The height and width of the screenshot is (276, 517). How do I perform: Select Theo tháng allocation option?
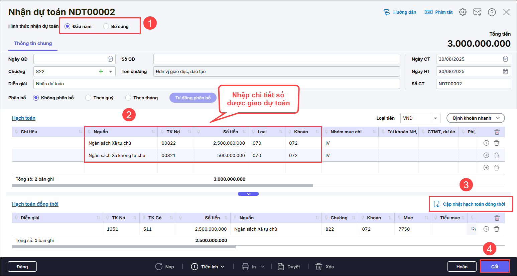point(128,98)
